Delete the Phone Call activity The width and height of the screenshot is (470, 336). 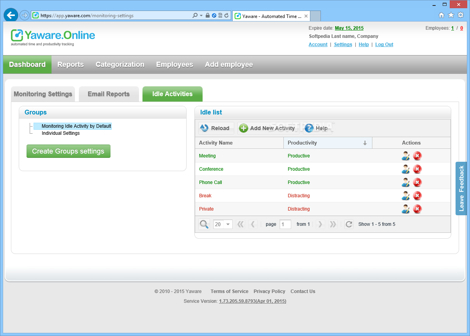pos(417,182)
